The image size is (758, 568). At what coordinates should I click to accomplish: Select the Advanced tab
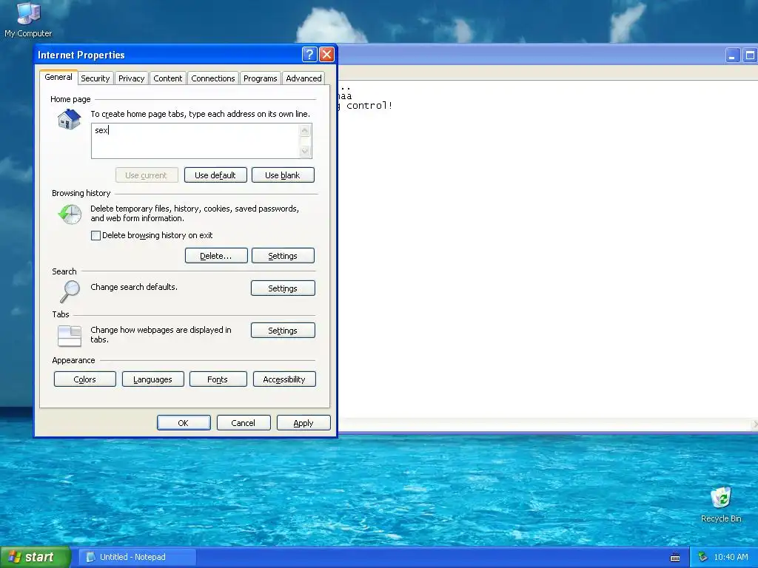[303, 78]
